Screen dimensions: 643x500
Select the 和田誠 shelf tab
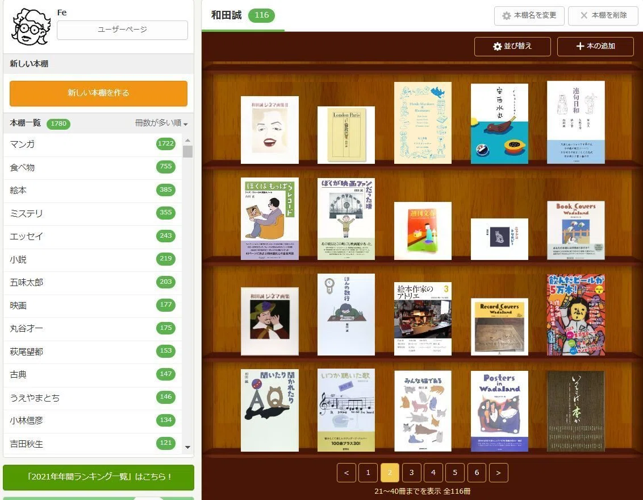click(x=243, y=15)
